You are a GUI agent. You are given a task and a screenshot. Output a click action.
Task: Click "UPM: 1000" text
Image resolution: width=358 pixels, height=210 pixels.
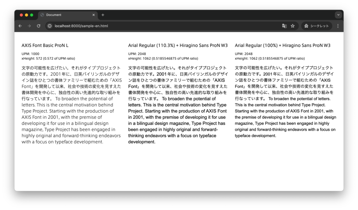[30, 54]
